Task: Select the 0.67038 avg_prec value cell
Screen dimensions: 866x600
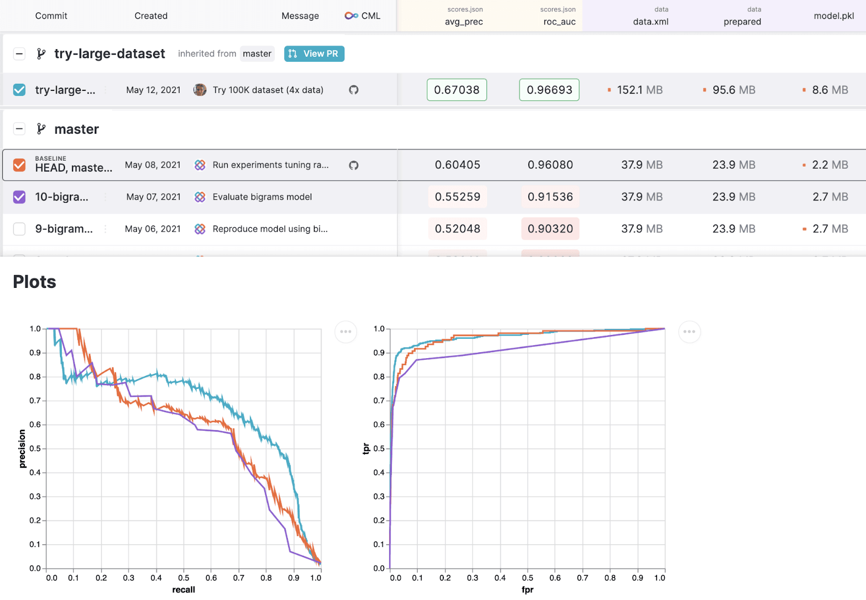Action: [457, 90]
